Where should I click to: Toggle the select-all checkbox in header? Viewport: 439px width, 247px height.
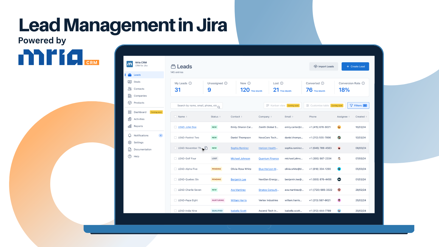coord(175,117)
